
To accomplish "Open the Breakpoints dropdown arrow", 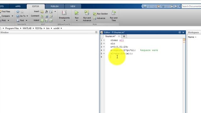I will point(64,21).
